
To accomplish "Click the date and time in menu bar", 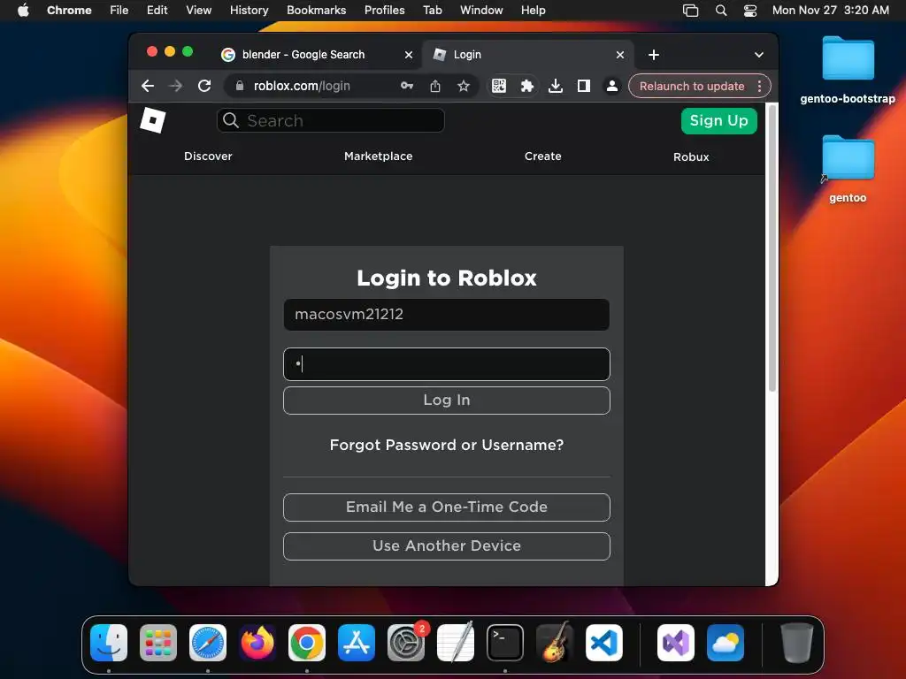I will pos(830,10).
